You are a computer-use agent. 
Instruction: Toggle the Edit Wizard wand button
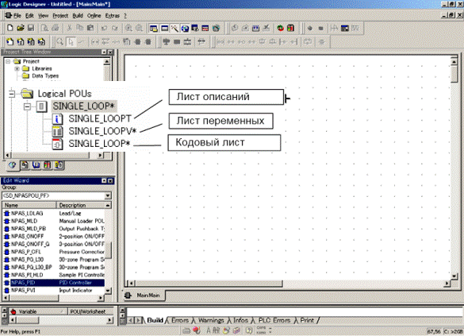tap(174, 28)
